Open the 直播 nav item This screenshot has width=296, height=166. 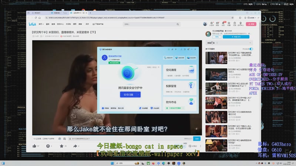point(53,24)
